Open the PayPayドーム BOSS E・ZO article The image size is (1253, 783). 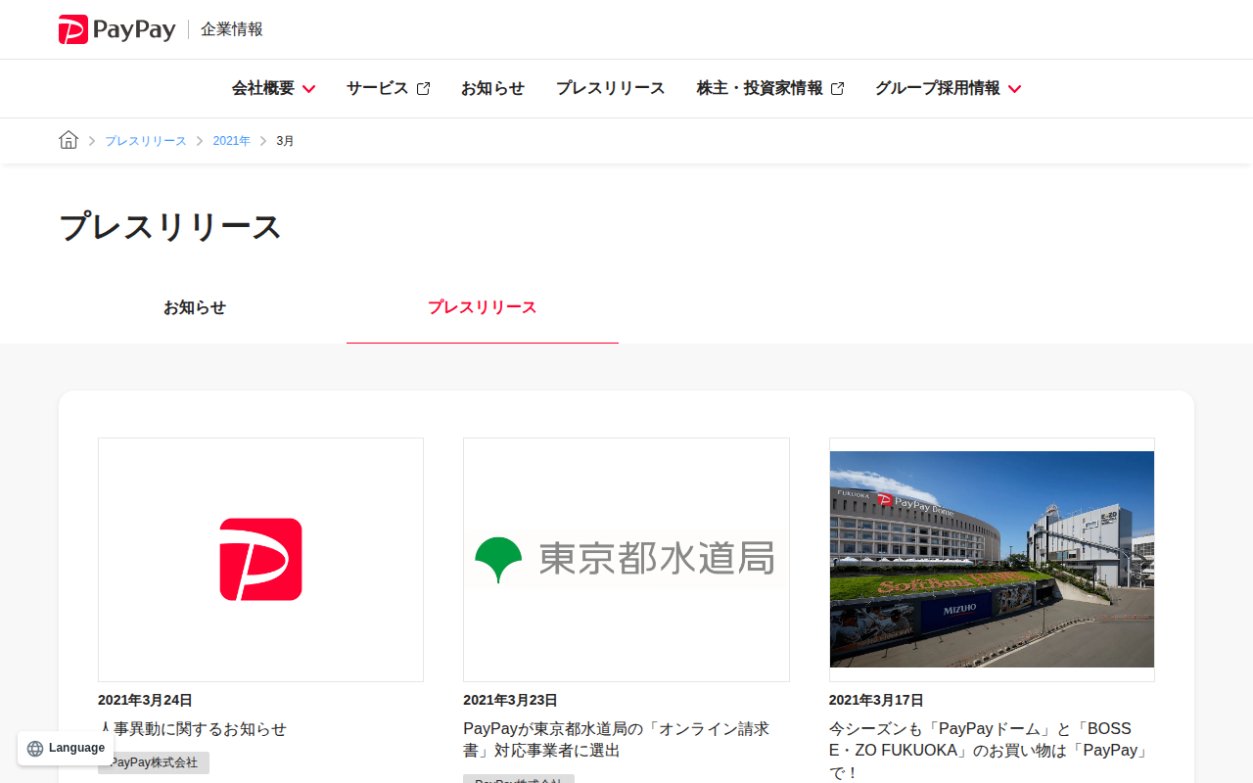(989, 751)
